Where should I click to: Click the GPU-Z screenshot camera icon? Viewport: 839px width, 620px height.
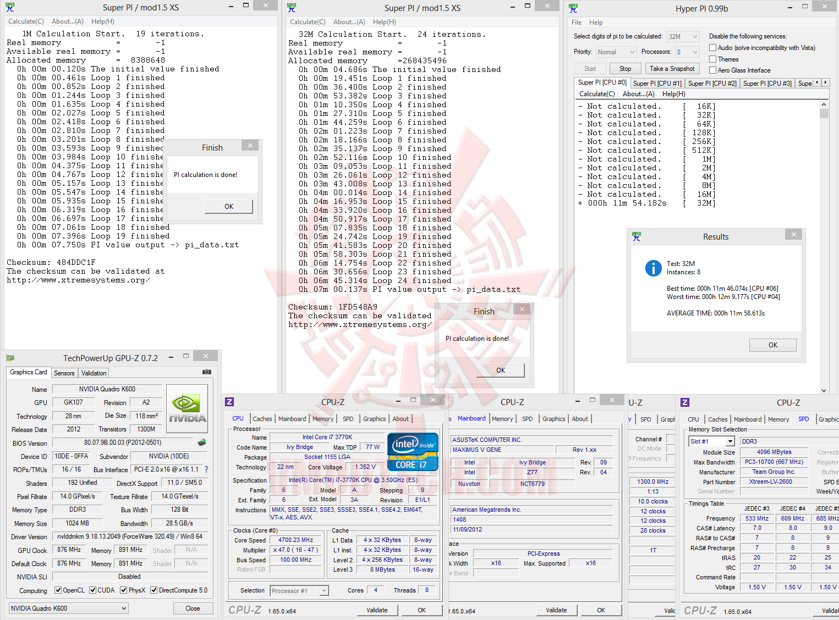point(207,372)
